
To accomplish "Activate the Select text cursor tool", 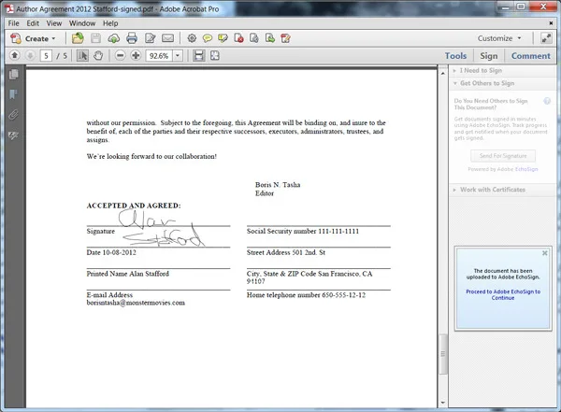I will coord(82,56).
